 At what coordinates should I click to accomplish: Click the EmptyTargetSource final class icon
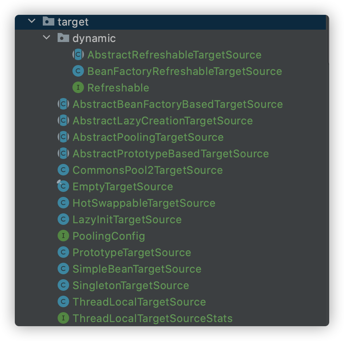(x=63, y=187)
